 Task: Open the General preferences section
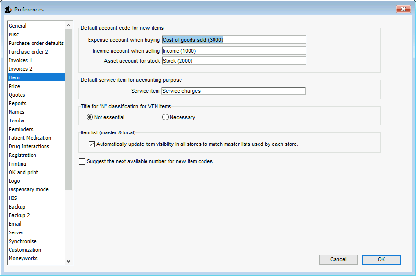pyautogui.click(x=18, y=26)
